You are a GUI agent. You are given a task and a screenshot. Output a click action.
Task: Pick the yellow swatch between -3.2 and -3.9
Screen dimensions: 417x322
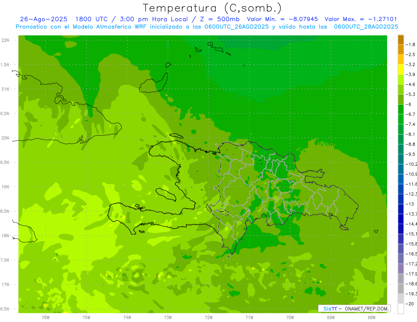(401, 69)
